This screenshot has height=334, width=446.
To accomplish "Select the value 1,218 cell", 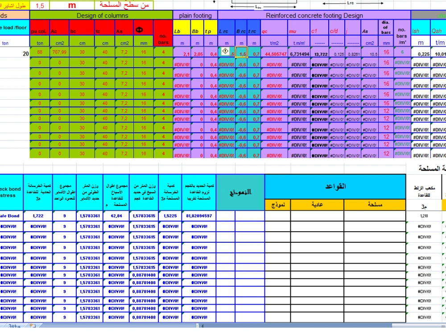I will click(x=424, y=216).
